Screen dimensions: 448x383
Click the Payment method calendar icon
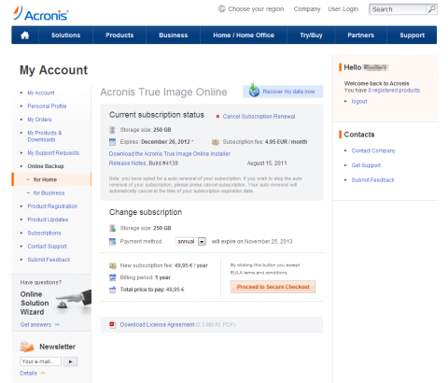tap(112, 242)
